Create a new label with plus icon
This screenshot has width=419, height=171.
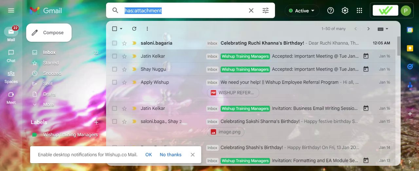pyautogui.click(x=96, y=122)
